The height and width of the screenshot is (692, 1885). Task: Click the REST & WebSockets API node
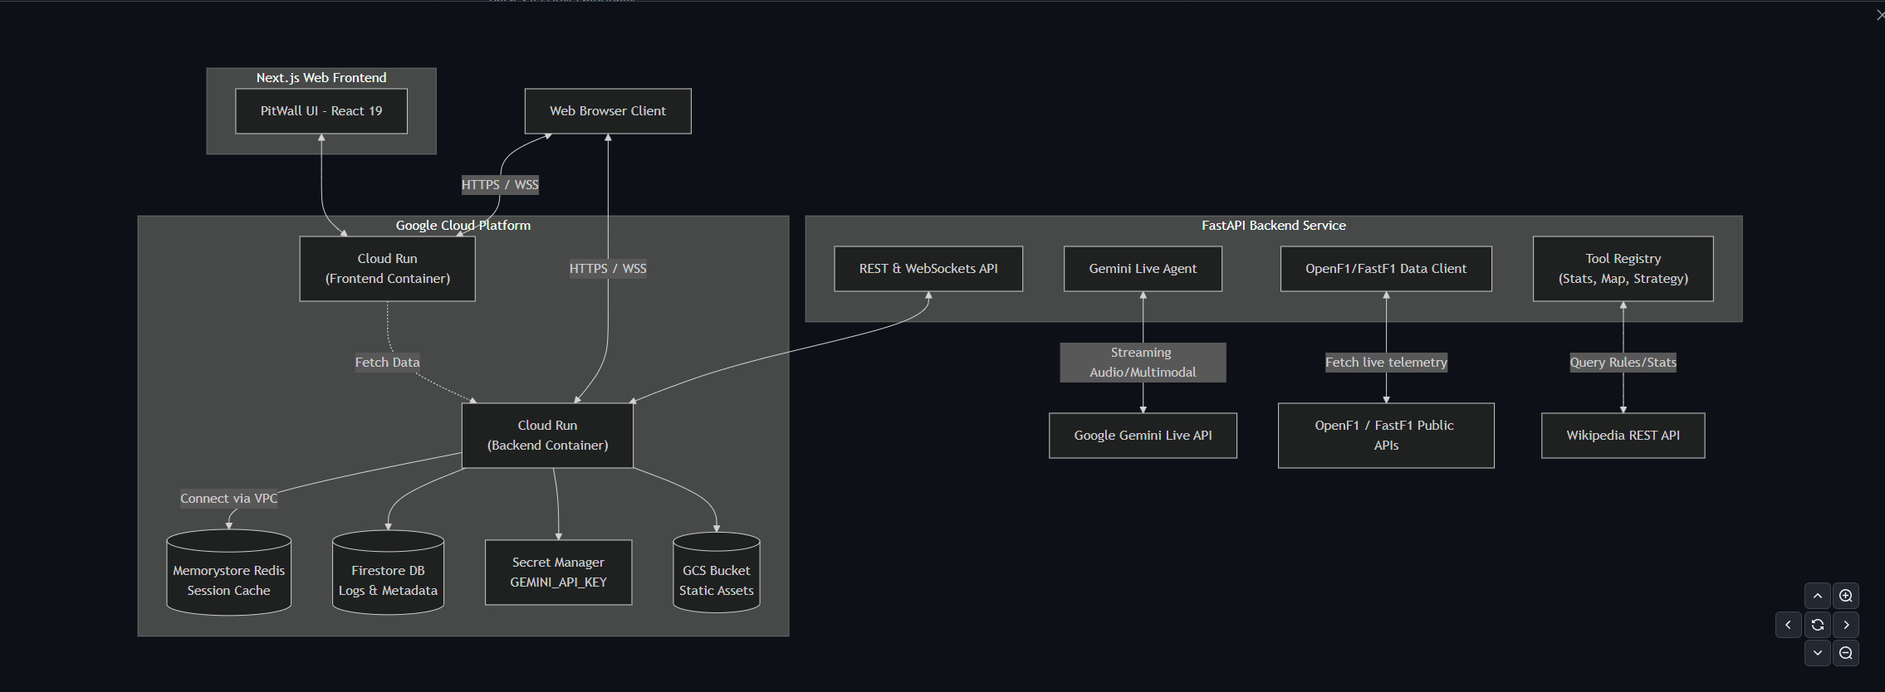click(x=928, y=269)
